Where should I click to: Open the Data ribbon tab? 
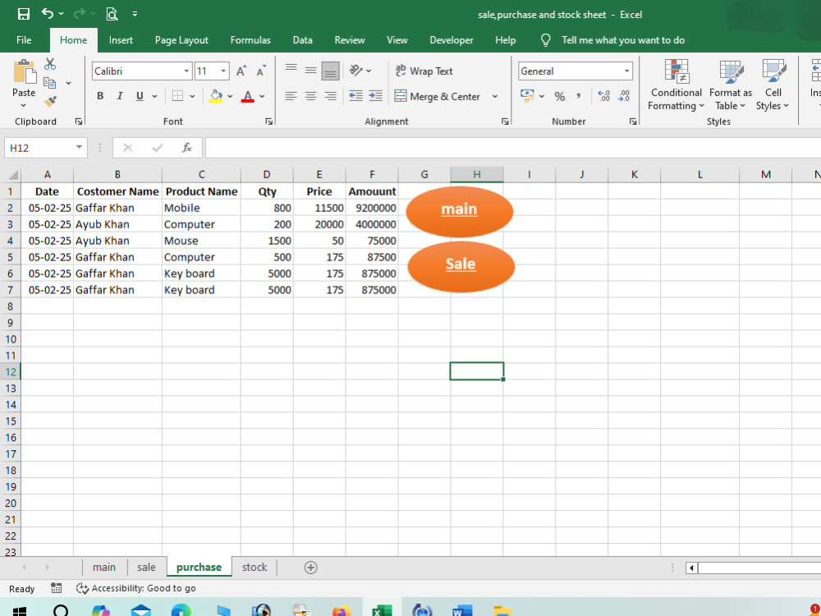pyautogui.click(x=302, y=40)
